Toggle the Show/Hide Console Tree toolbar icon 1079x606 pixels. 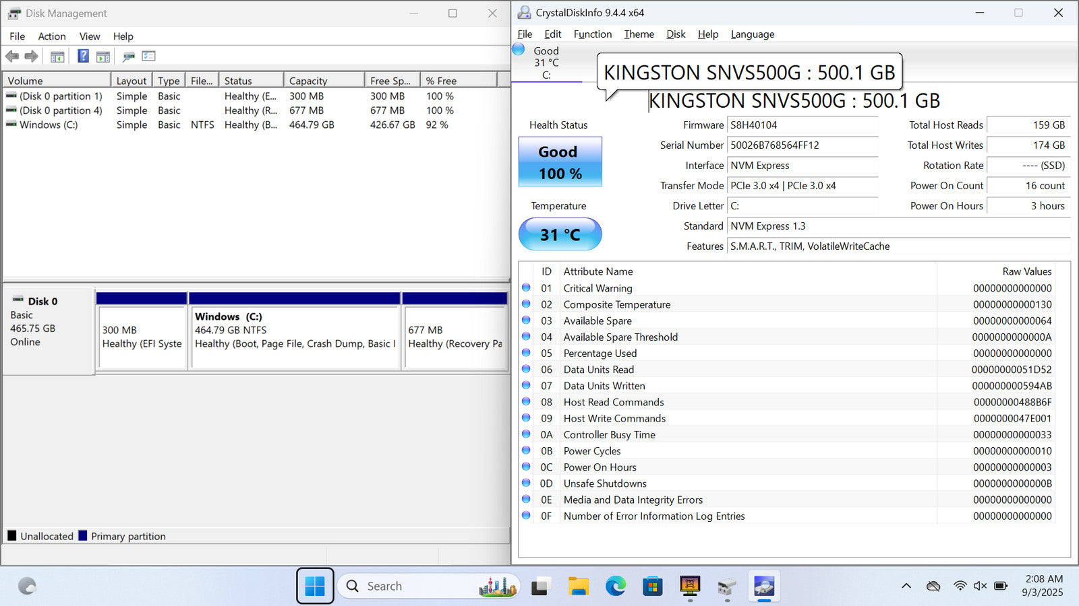point(57,57)
